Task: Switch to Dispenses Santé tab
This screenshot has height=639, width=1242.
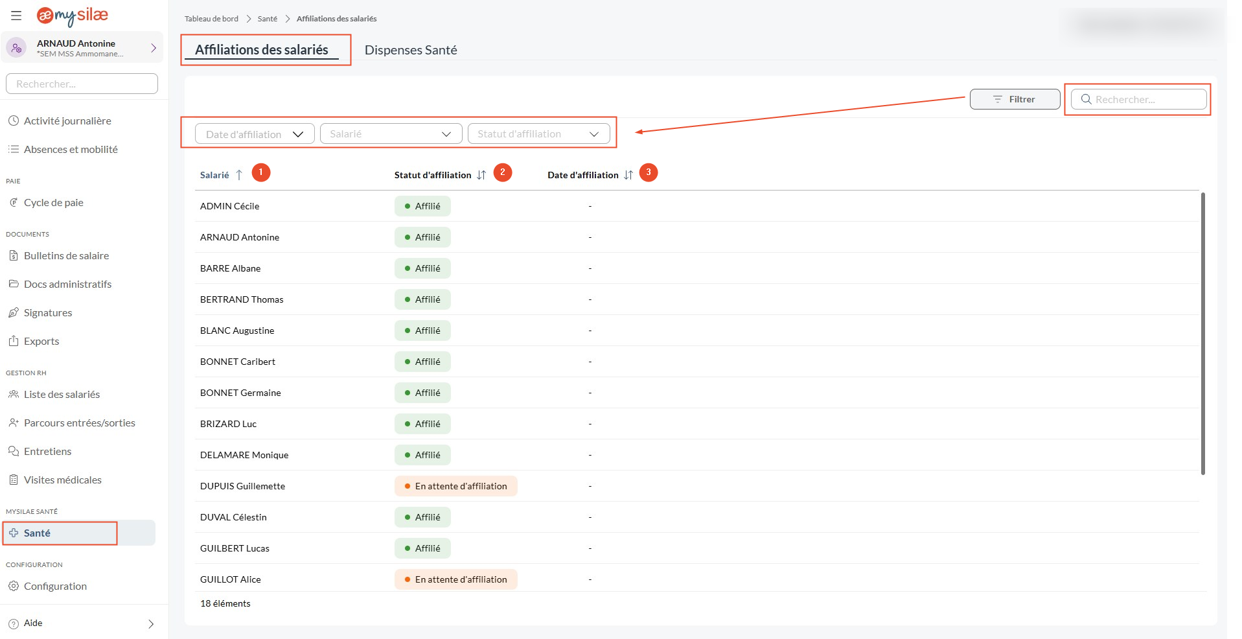Action: (x=411, y=50)
